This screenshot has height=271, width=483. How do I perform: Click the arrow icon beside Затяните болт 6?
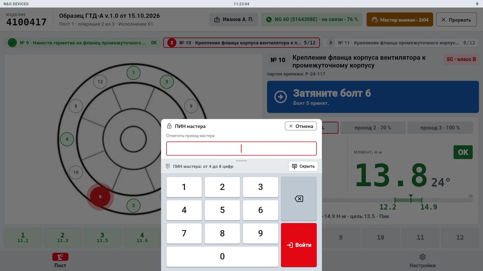coord(280,97)
